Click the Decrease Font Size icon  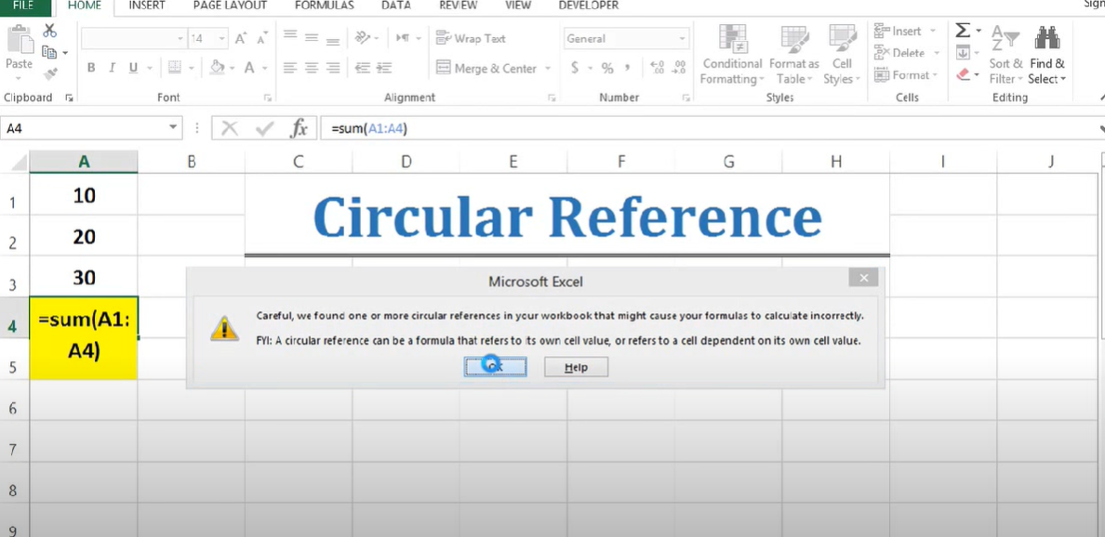[x=262, y=39]
